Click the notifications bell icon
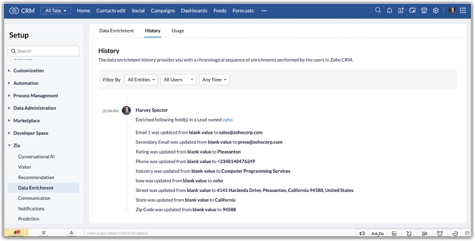The height and width of the screenshot is (241, 475). [389, 11]
